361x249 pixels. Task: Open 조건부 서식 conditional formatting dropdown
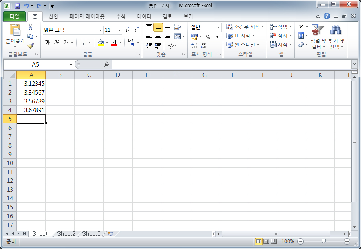[245, 27]
